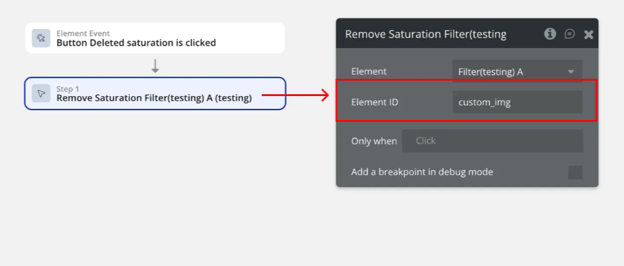Click the 'Element Event' caption text
This screenshot has width=624, height=266.
[x=83, y=33]
